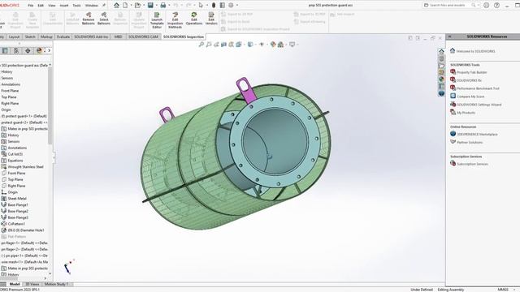Click the Select Balloons tool

(x=104, y=19)
